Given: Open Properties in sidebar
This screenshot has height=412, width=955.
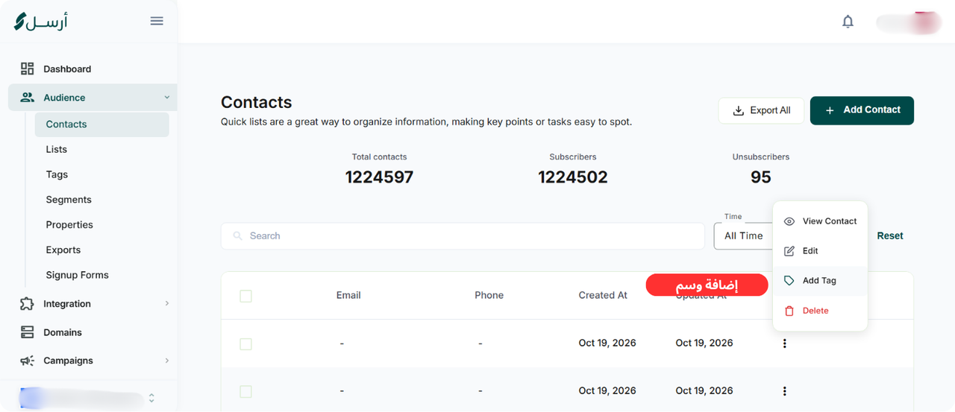Looking at the screenshot, I should [69, 225].
